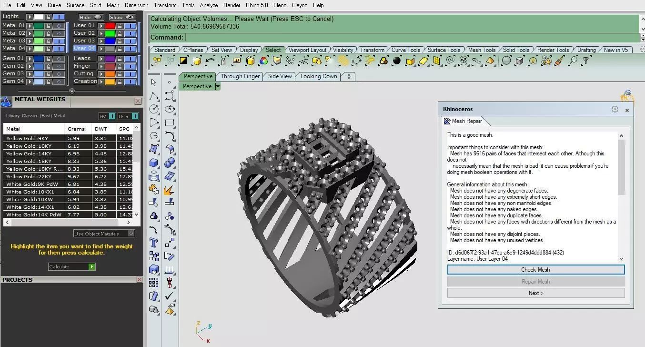Viewport: 645px width, 347px height.
Task: Activate the Fillet curves tool
Action: 170,136
